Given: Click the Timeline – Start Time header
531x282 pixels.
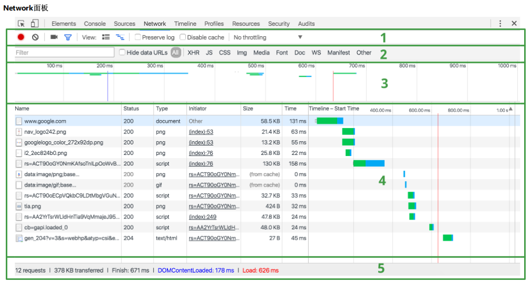Looking at the screenshot, I should pyautogui.click(x=334, y=109).
